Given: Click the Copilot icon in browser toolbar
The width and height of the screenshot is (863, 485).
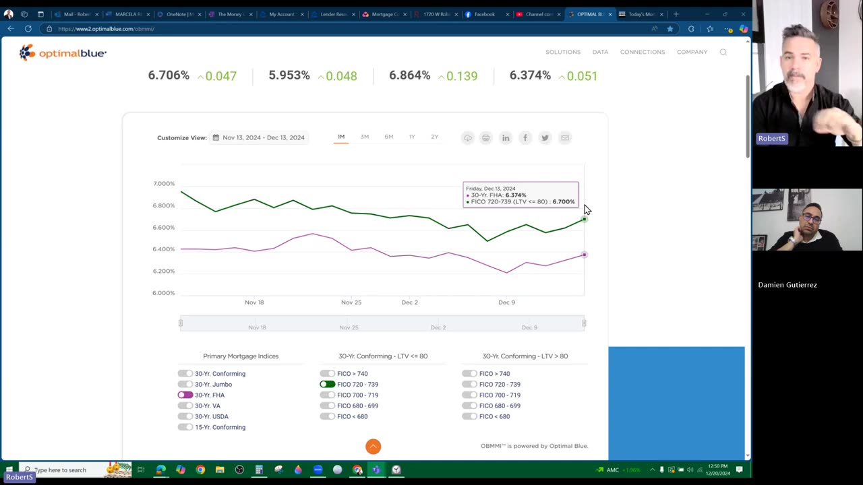Looking at the screenshot, I should (743, 29).
